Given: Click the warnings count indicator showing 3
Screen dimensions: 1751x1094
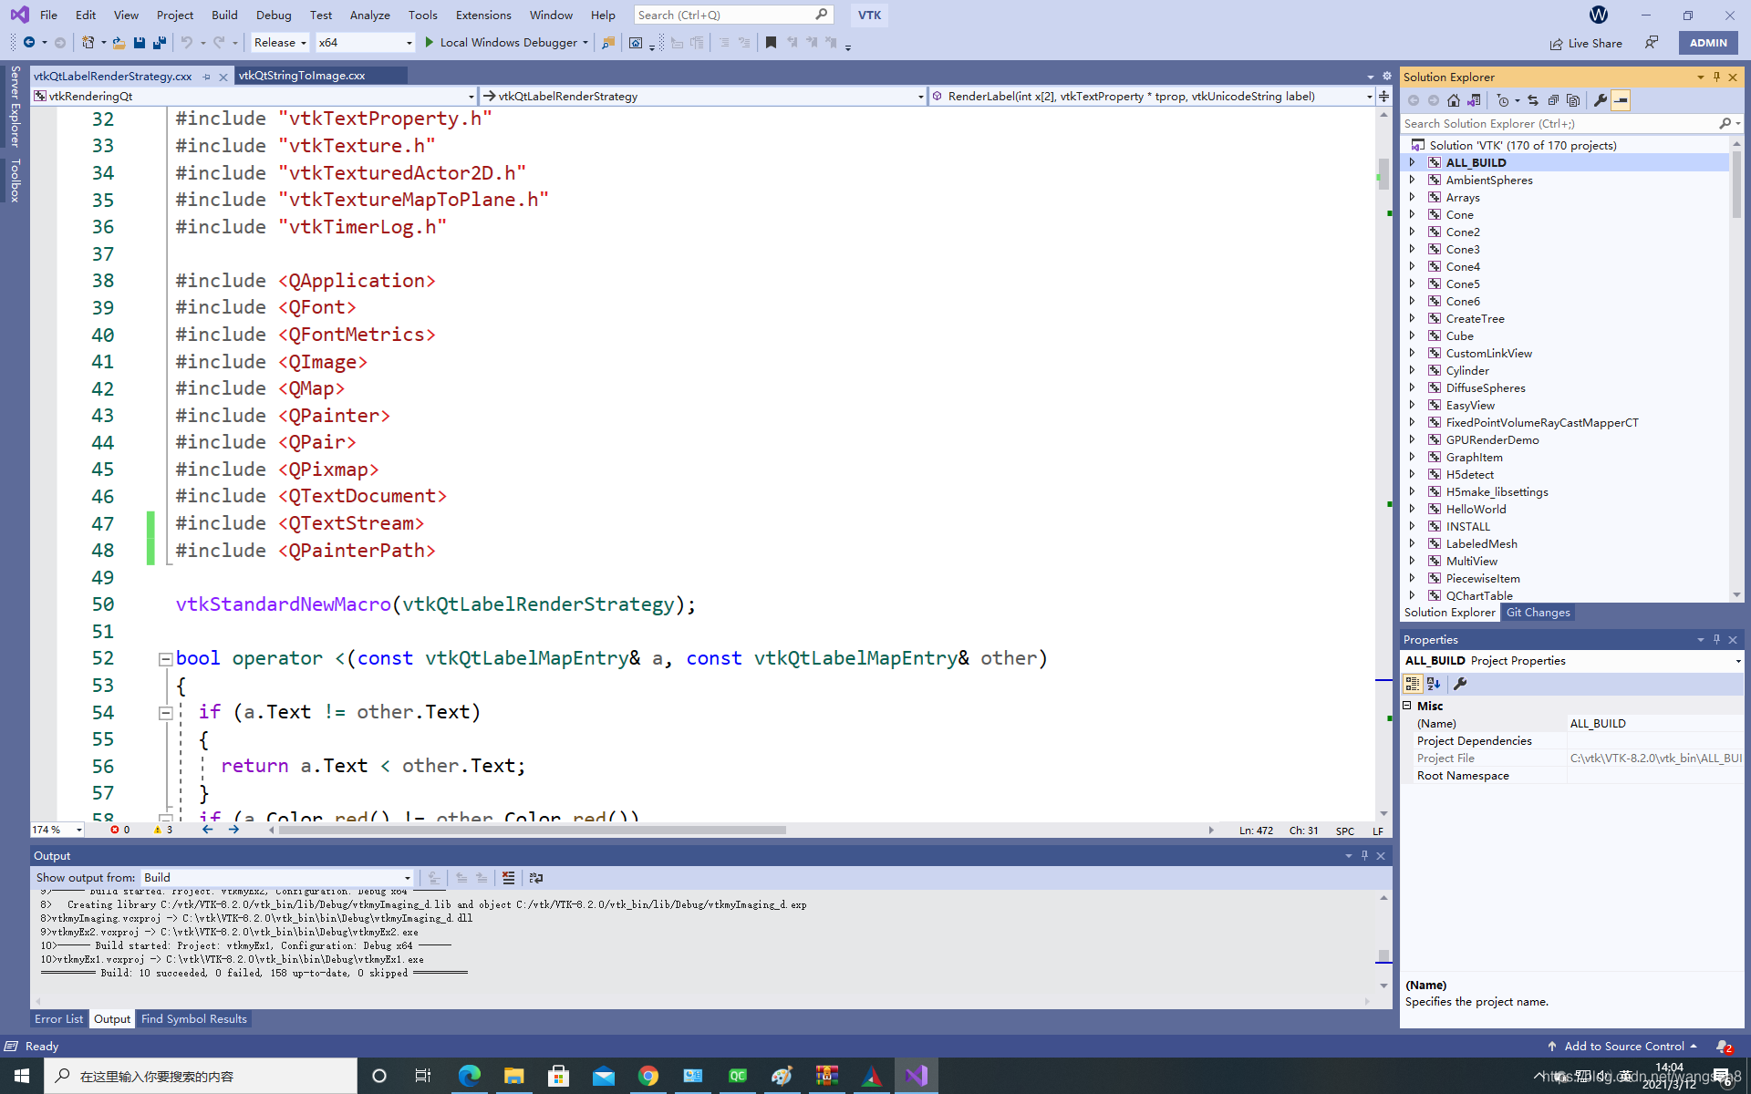Looking at the screenshot, I should pos(163,830).
